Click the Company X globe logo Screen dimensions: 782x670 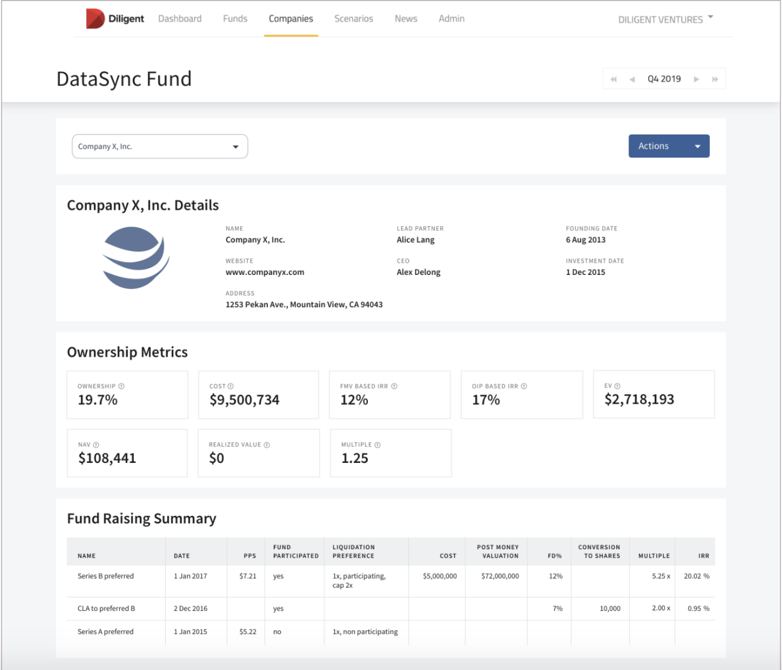[136, 258]
